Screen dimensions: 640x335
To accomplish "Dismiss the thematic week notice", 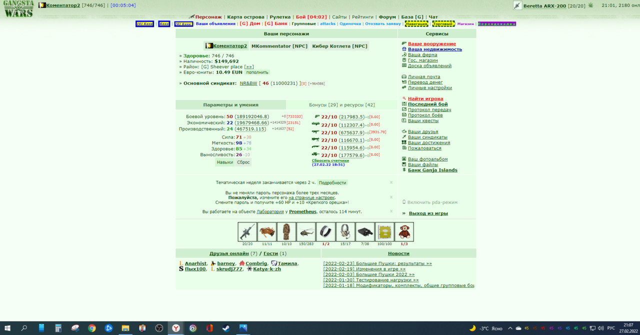I will click(391, 182).
